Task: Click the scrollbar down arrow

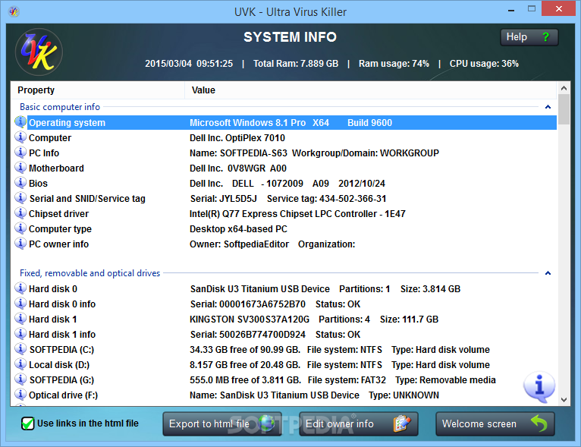Action: pyautogui.click(x=564, y=399)
